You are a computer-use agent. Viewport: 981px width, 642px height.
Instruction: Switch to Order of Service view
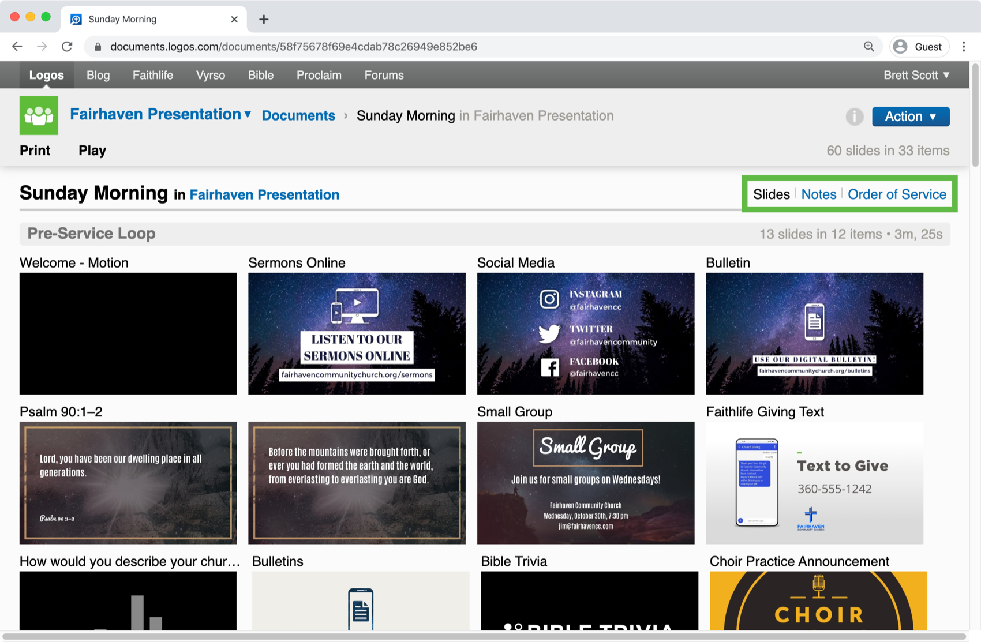tap(897, 194)
